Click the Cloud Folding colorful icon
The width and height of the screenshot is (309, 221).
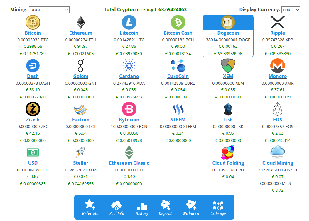228,152
